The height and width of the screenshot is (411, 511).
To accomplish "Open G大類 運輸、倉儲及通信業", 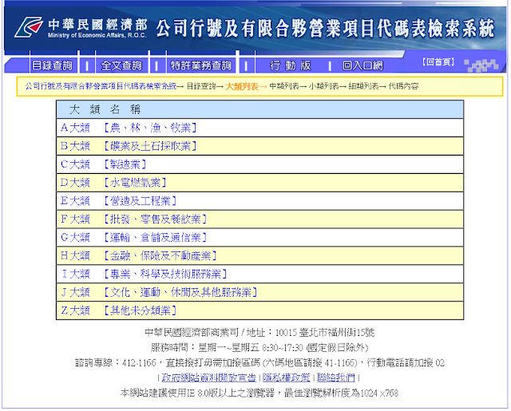I will pos(133,237).
